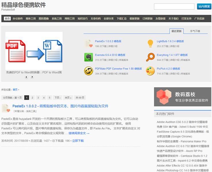Click the 末页 last page button
This screenshot has height=172, width=212.
(x=68, y=98)
